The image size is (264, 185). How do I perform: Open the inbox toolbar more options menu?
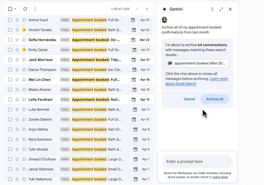click(35, 9)
